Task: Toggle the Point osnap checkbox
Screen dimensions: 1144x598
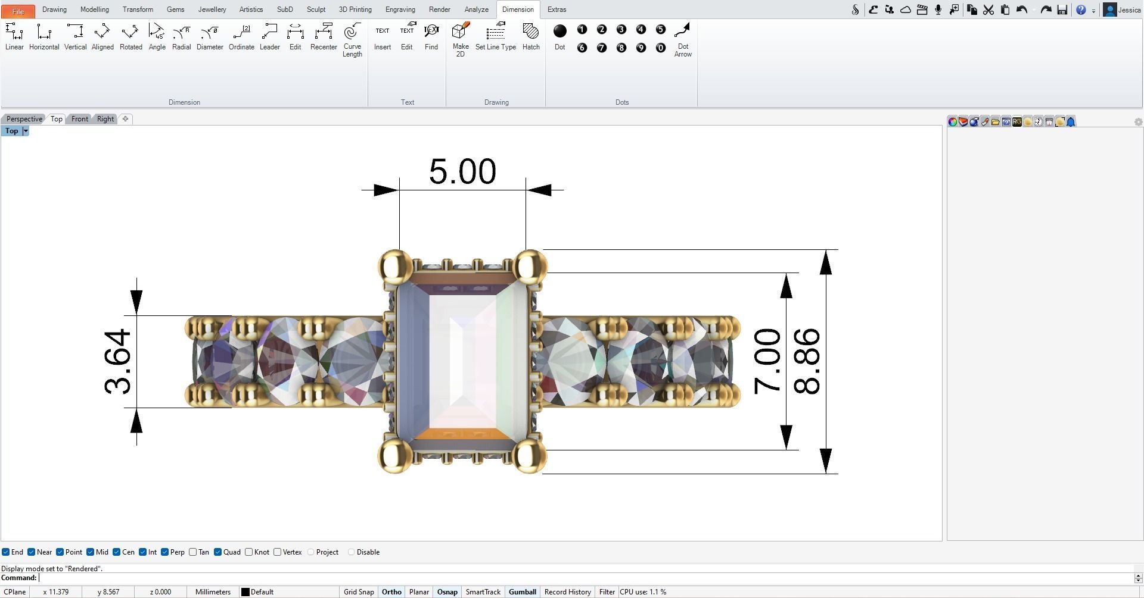Action: 60,552
